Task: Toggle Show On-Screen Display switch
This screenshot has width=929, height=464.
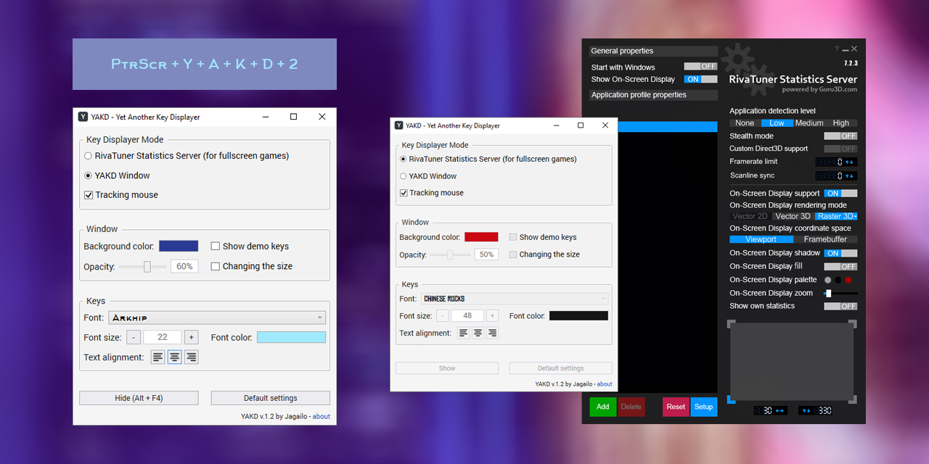Action: coord(700,79)
